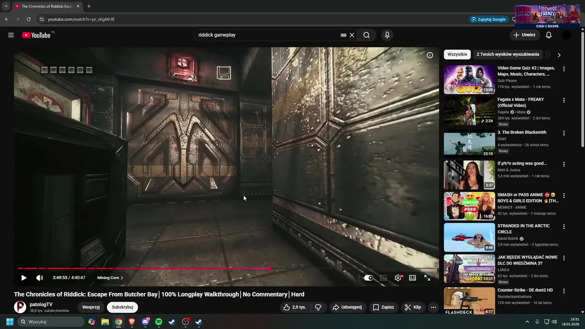
Task: Open Spotify from the taskbar
Action: 159,322
